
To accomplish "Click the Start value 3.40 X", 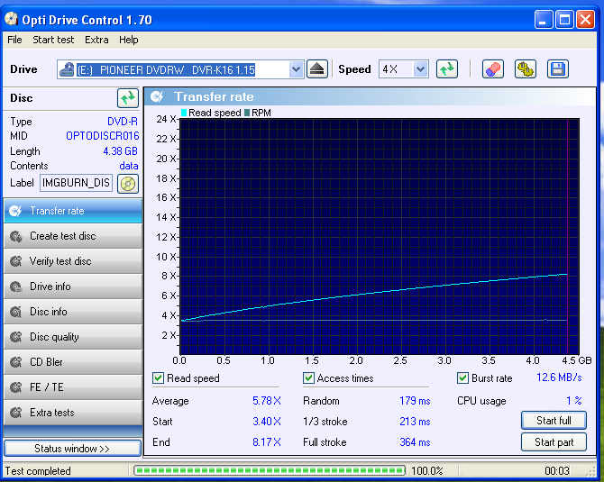I will pos(267,422).
